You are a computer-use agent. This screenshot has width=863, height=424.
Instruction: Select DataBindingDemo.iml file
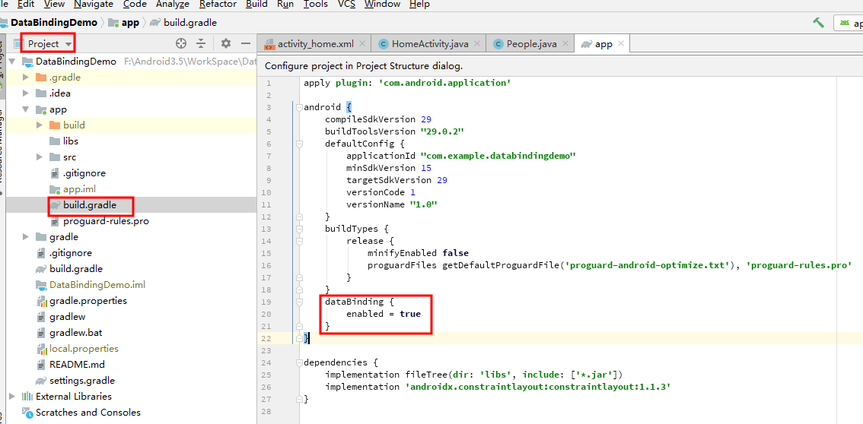tap(97, 285)
